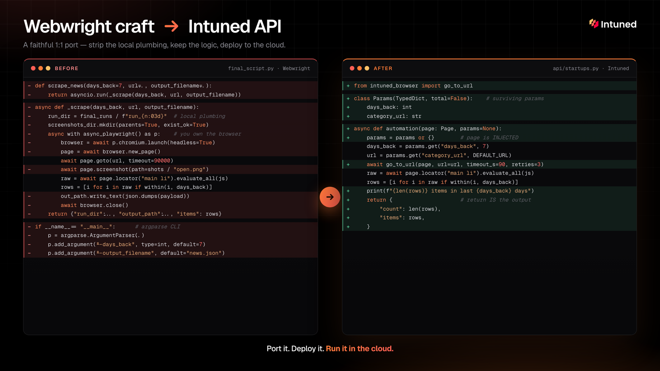Click yellow window dot in AFTER panel
Viewport: 660px width, 371px height.
coord(367,68)
